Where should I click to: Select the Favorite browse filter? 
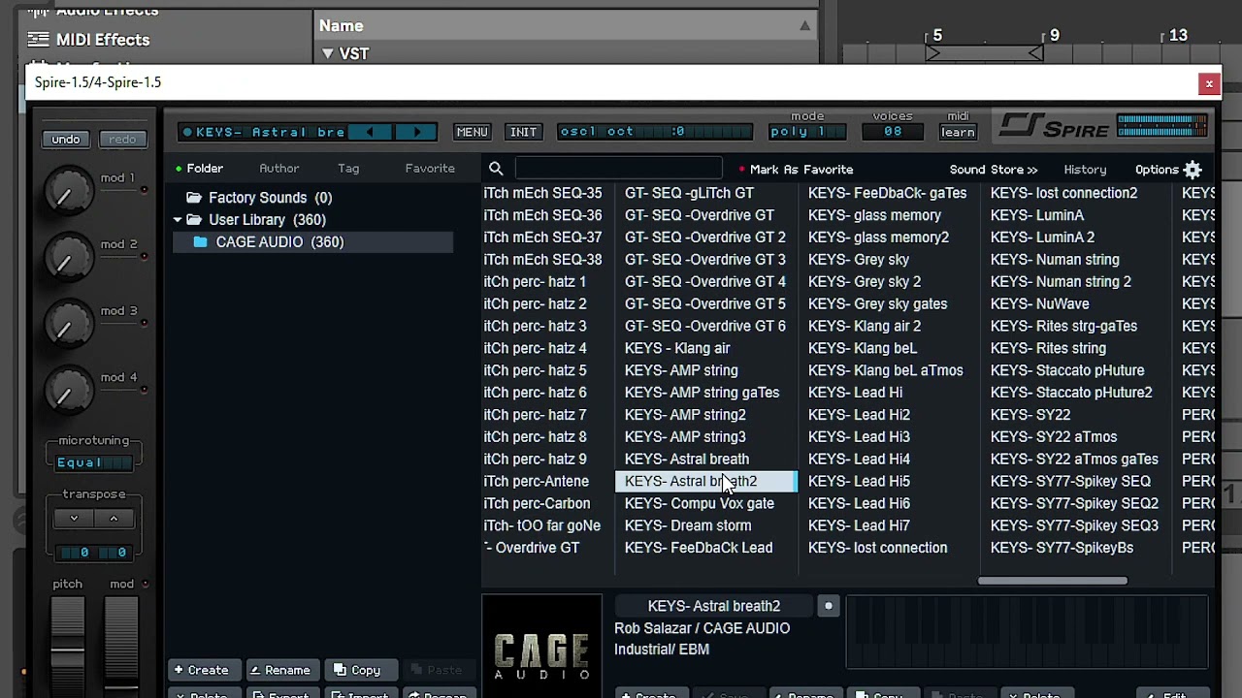430,169
